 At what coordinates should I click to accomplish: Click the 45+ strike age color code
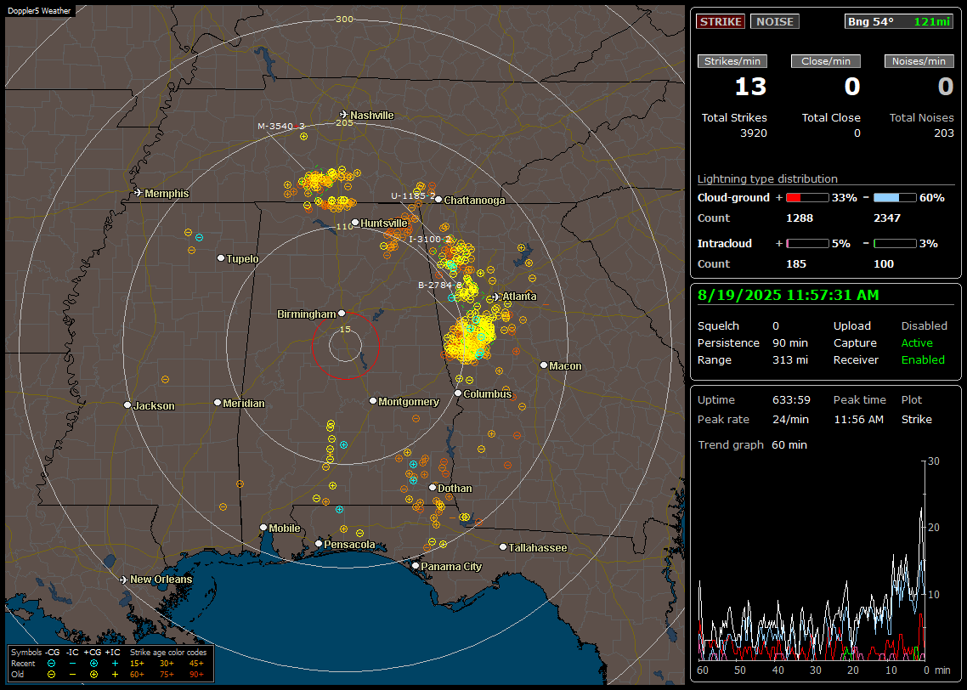pyautogui.click(x=196, y=664)
